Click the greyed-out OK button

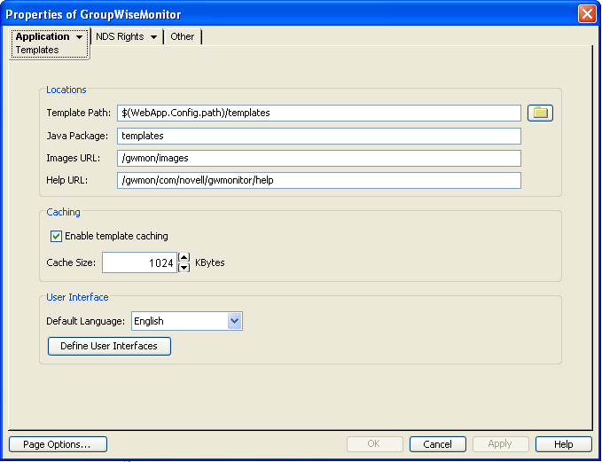pyautogui.click(x=375, y=444)
